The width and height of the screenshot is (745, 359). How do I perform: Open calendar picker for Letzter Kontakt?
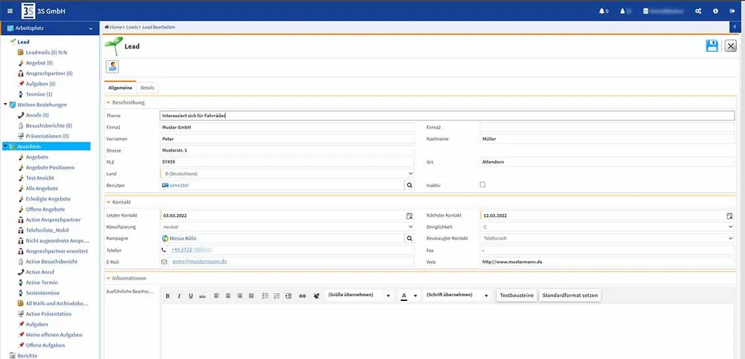410,215
